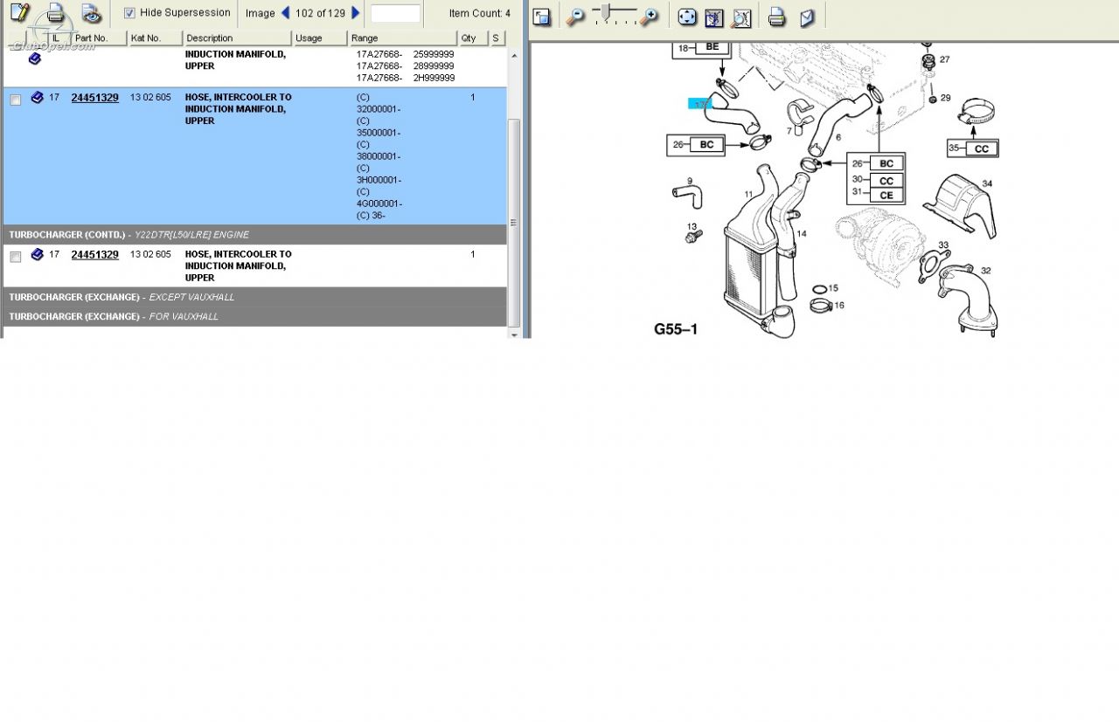Click Kat No. 13 02 605 in highlighted row

(x=150, y=98)
